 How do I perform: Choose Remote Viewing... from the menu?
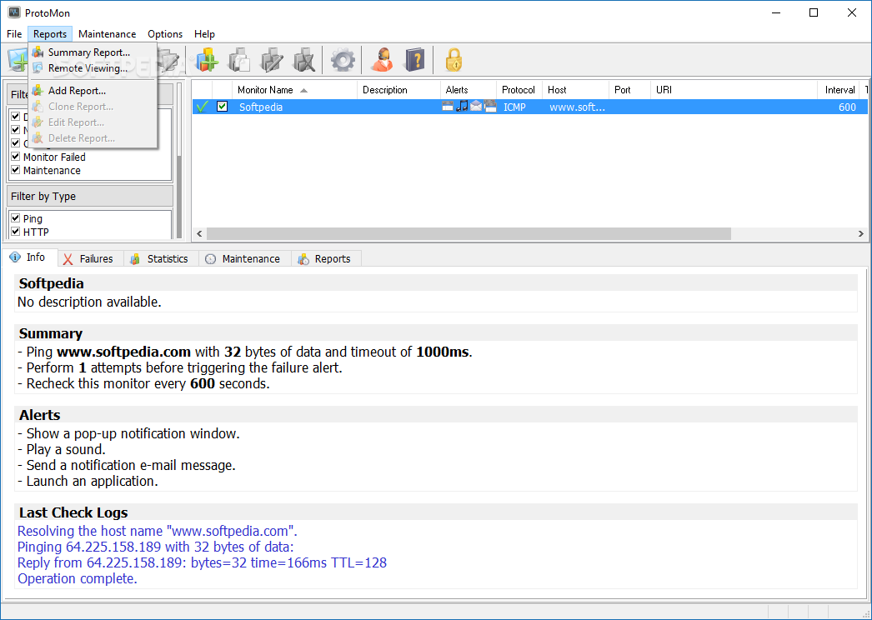click(93, 68)
